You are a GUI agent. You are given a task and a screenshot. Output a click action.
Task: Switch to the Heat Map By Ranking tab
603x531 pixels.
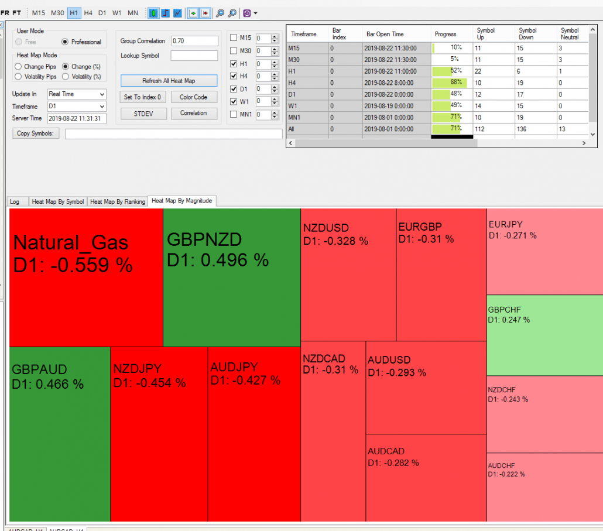pyautogui.click(x=117, y=201)
